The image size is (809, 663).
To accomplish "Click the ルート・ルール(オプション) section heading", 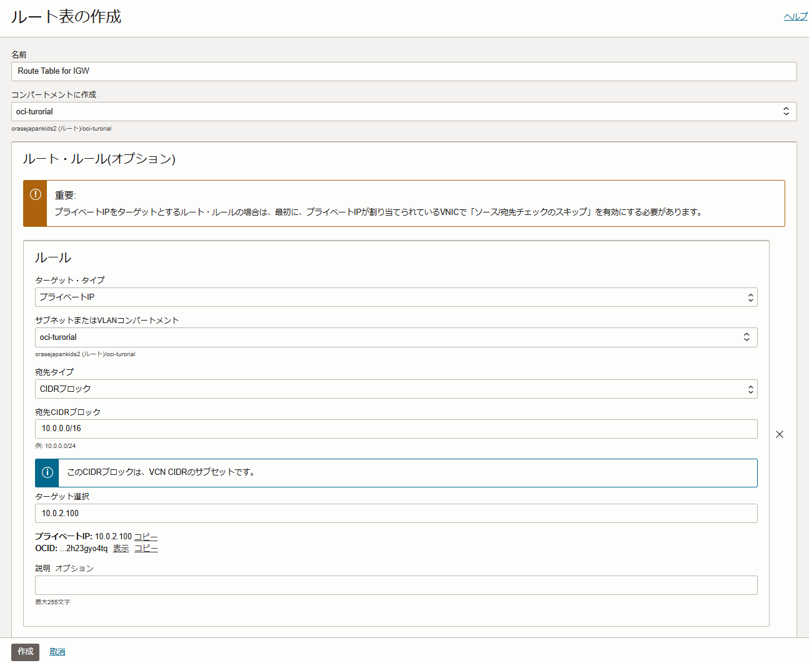I will (99, 159).
